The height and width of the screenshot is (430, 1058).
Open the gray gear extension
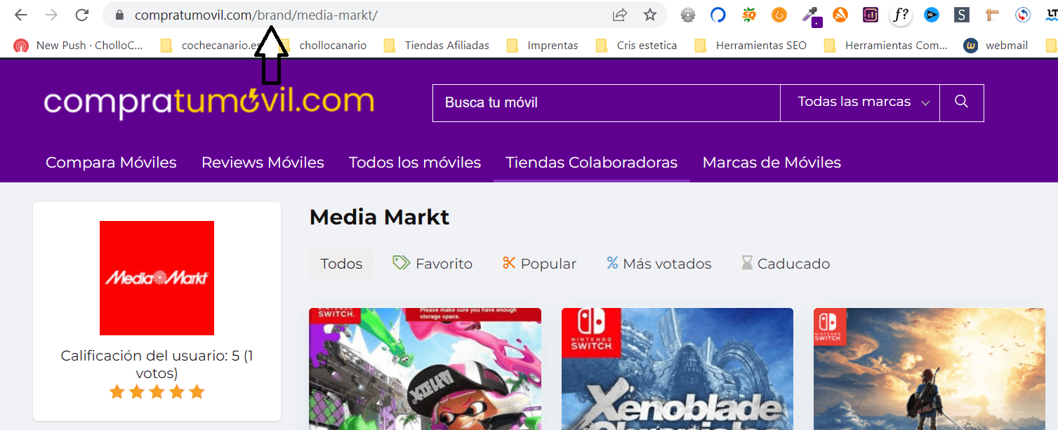[688, 15]
